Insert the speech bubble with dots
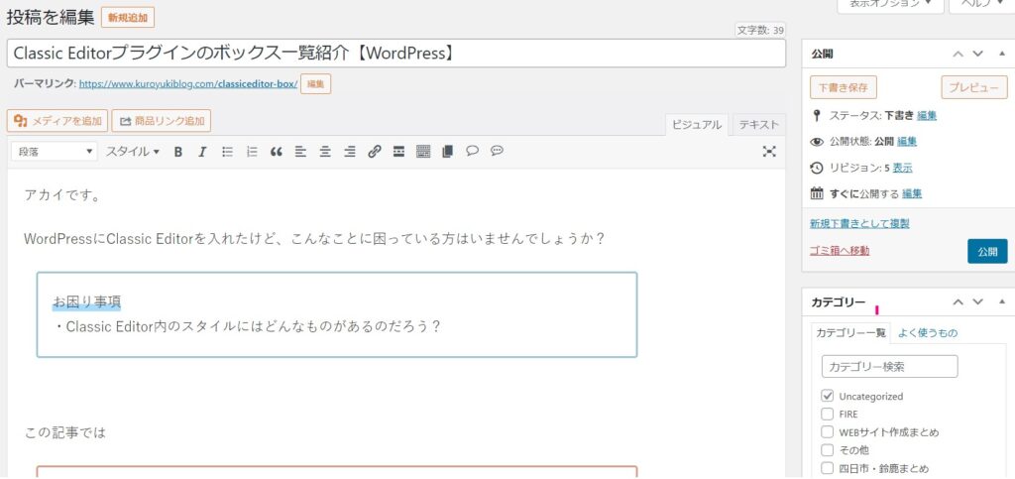This screenshot has width=1015, height=479. click(497, 151)
